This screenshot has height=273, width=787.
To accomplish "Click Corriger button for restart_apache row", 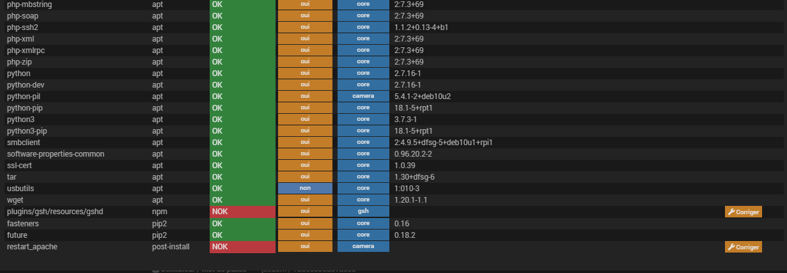I will 743,247.
